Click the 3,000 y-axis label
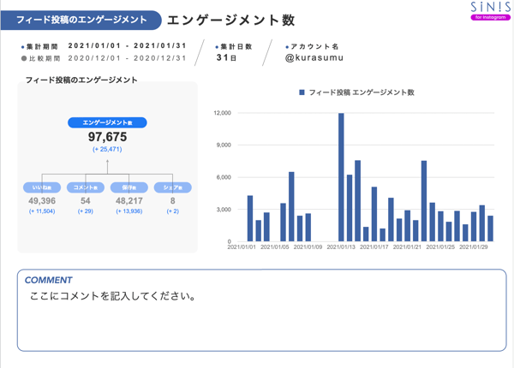The height and width of the screenshot is (368, 514). (x=224, y=209)
